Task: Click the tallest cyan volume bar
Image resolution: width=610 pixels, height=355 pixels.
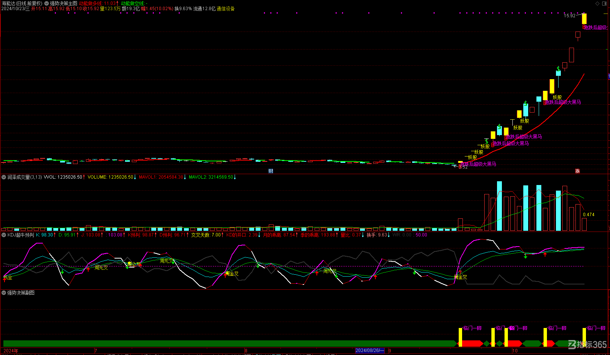Action: (x=499, y=206)
